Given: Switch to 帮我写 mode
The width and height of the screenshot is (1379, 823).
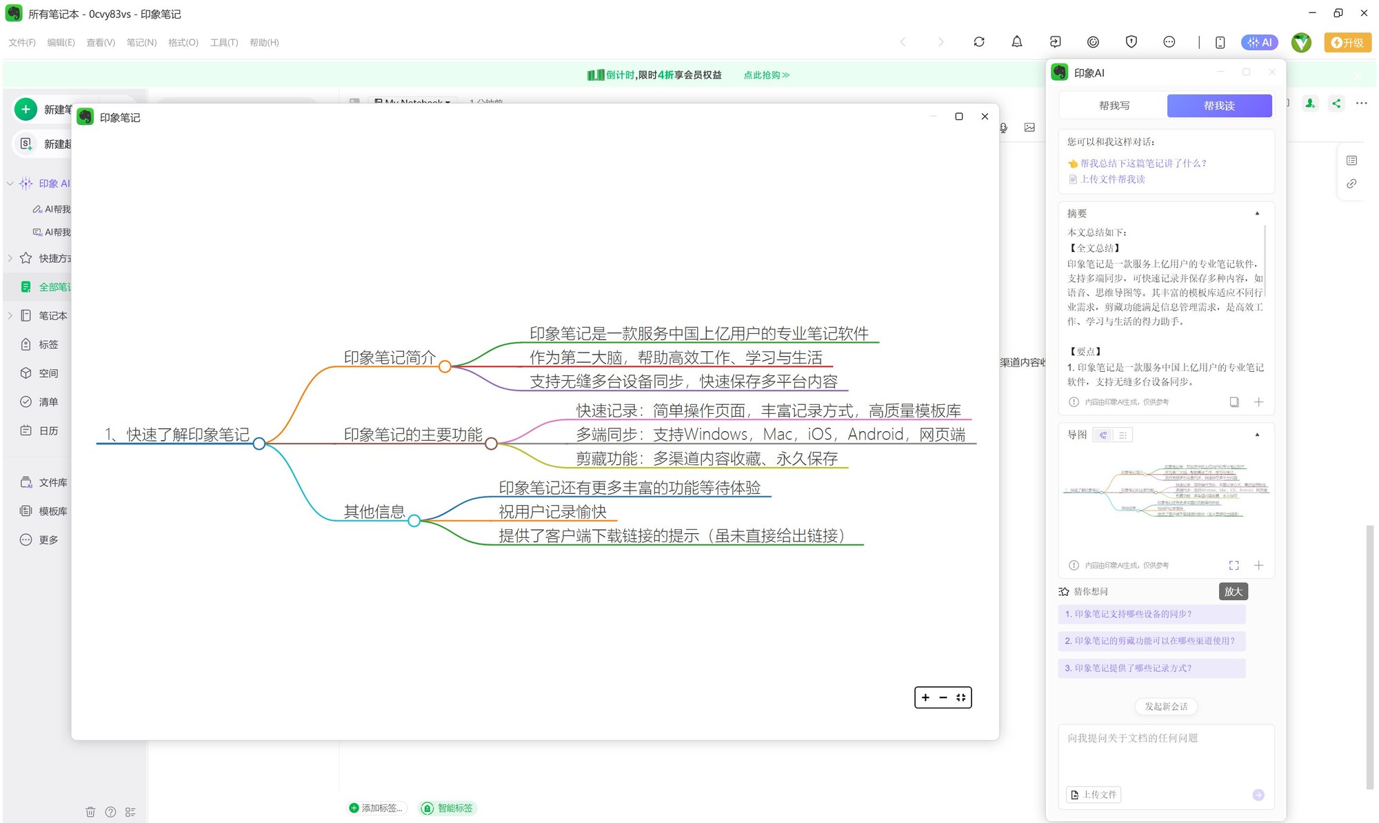Looking at the screenshot, I should 1114,106.
